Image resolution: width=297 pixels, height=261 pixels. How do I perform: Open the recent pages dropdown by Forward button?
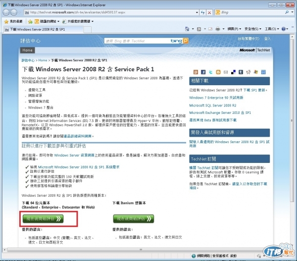pyautogui.click(x=20, y=12)
